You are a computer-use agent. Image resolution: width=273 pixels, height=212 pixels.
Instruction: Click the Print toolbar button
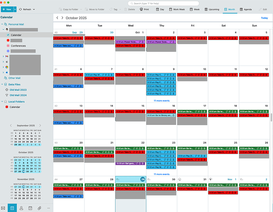[144, 9]
